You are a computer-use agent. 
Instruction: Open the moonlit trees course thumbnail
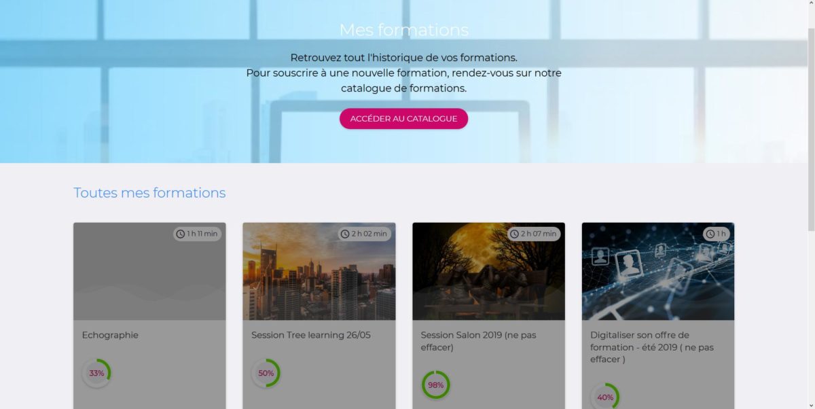pyautogui.click(x=488, y=272)
